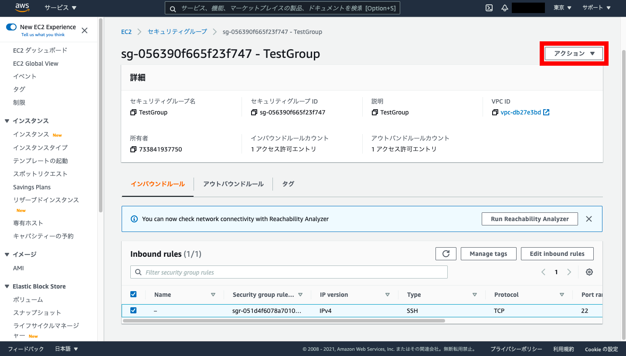Click rule ID sgr-051d4f6078a7010 cell

pyautogui.click(x=267, y=311)
